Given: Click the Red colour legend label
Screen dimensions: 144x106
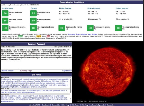Looking at the screenshot, I should click(48, 36).
